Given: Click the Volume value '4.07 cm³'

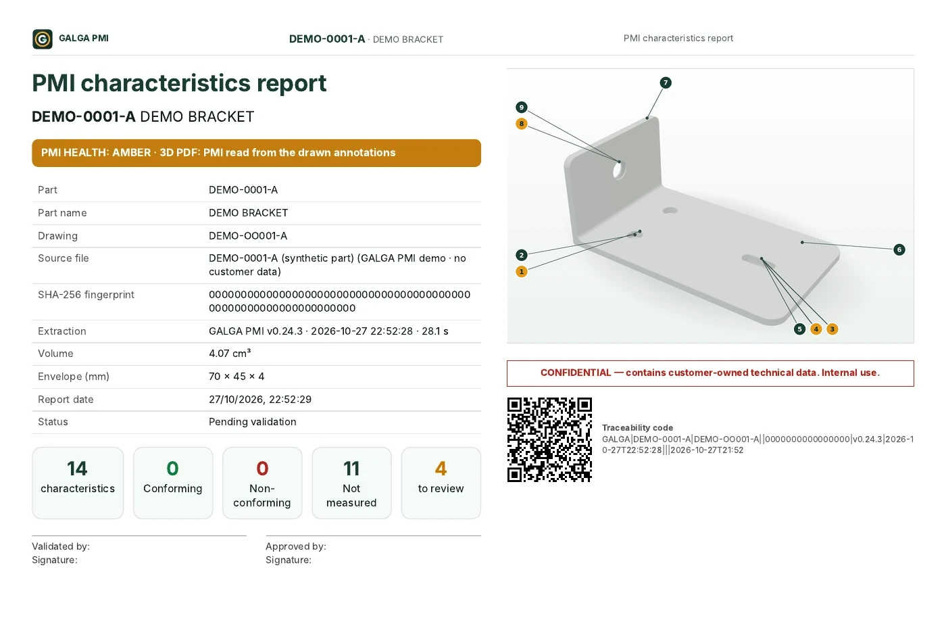Looking at the screenshot, I should coord(230,354).
